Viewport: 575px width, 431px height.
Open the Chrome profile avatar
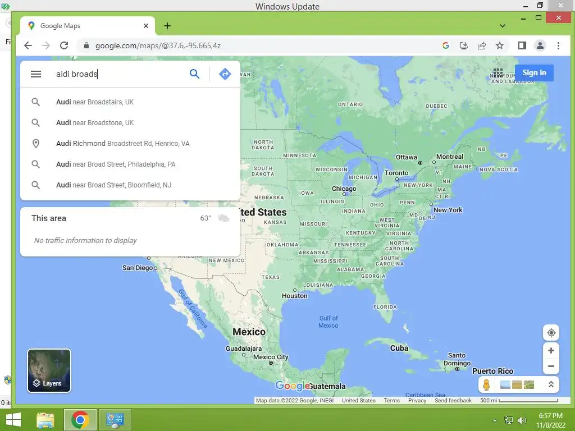(x=540, y=45)
